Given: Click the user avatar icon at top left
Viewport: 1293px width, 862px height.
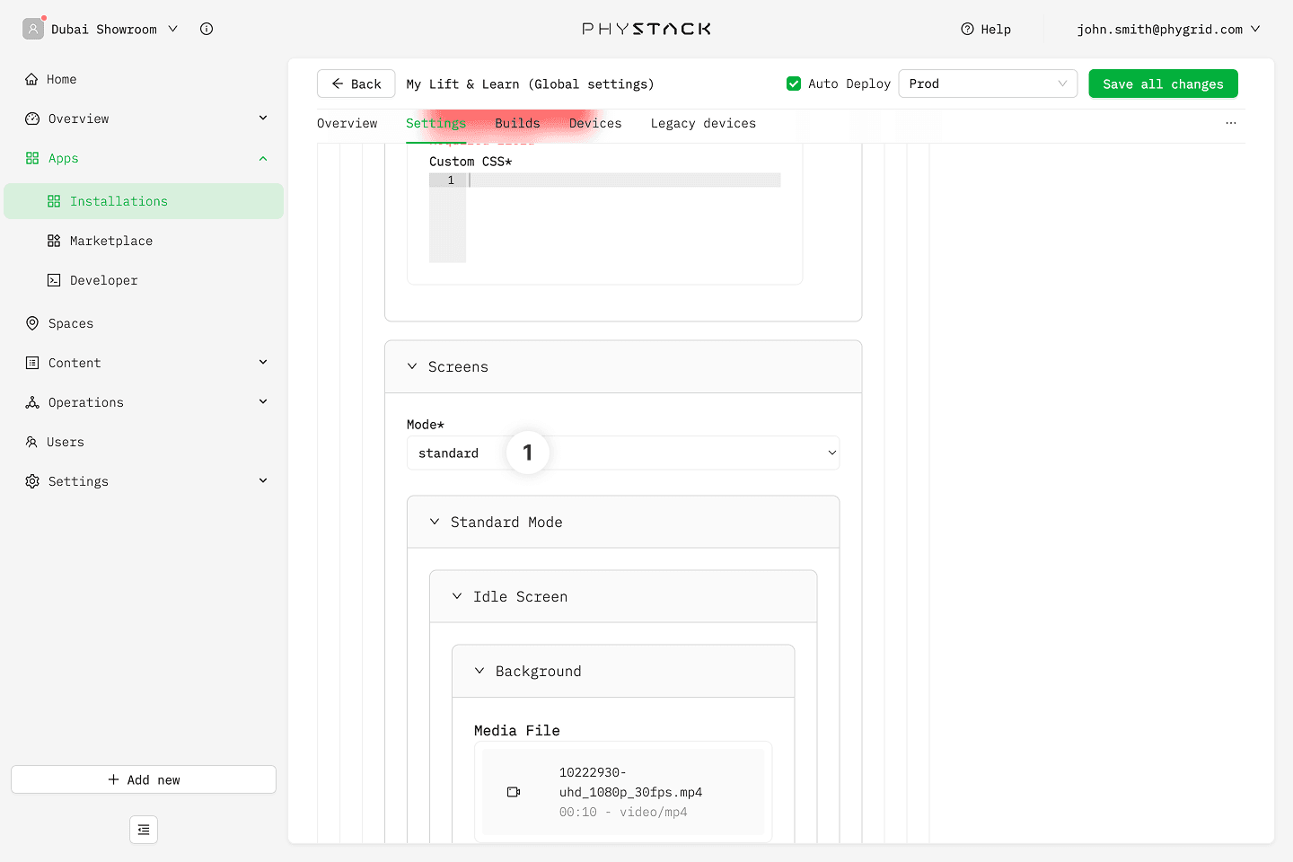Looking at the screenshot, I should pyautogui.click(x=33, y=29).
